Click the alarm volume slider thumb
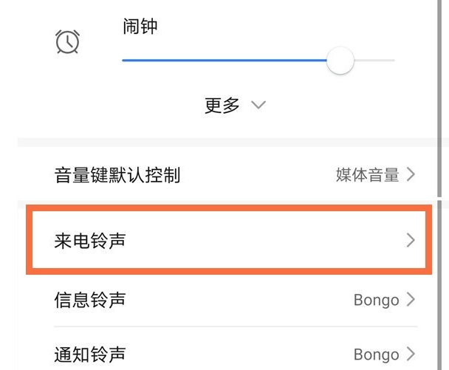449x370 pixels. click(340, 61)
